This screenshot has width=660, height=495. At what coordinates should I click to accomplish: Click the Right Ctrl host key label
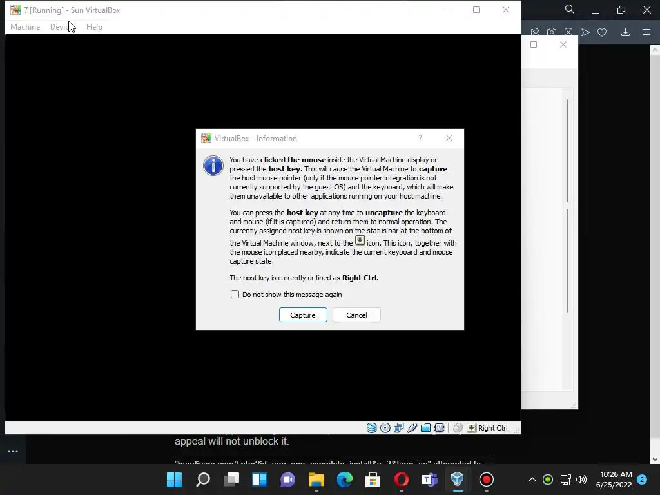tap(493, 428)
